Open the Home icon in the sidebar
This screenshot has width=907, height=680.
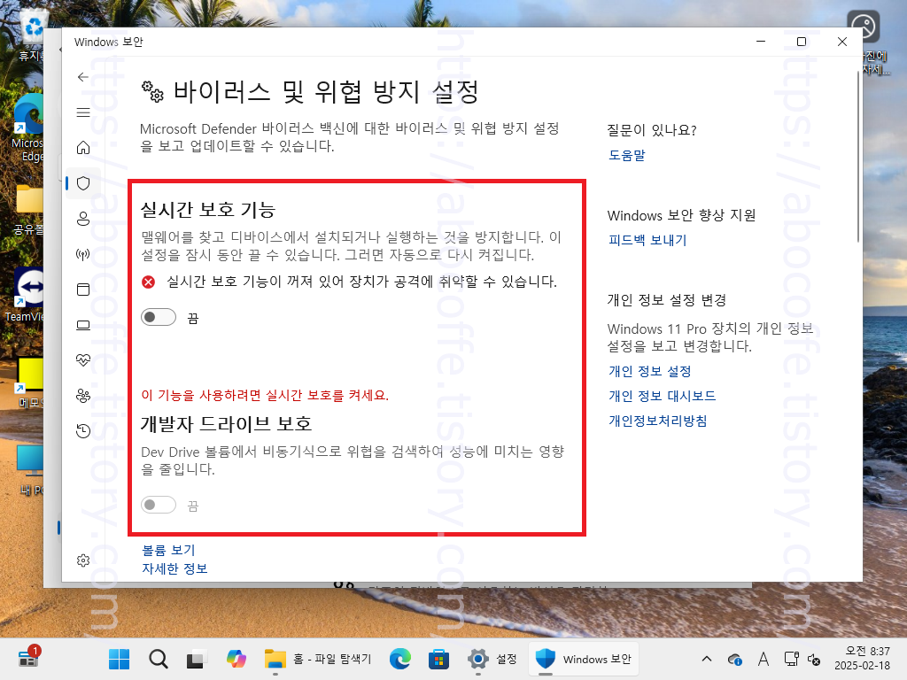(x=83, y=148)
